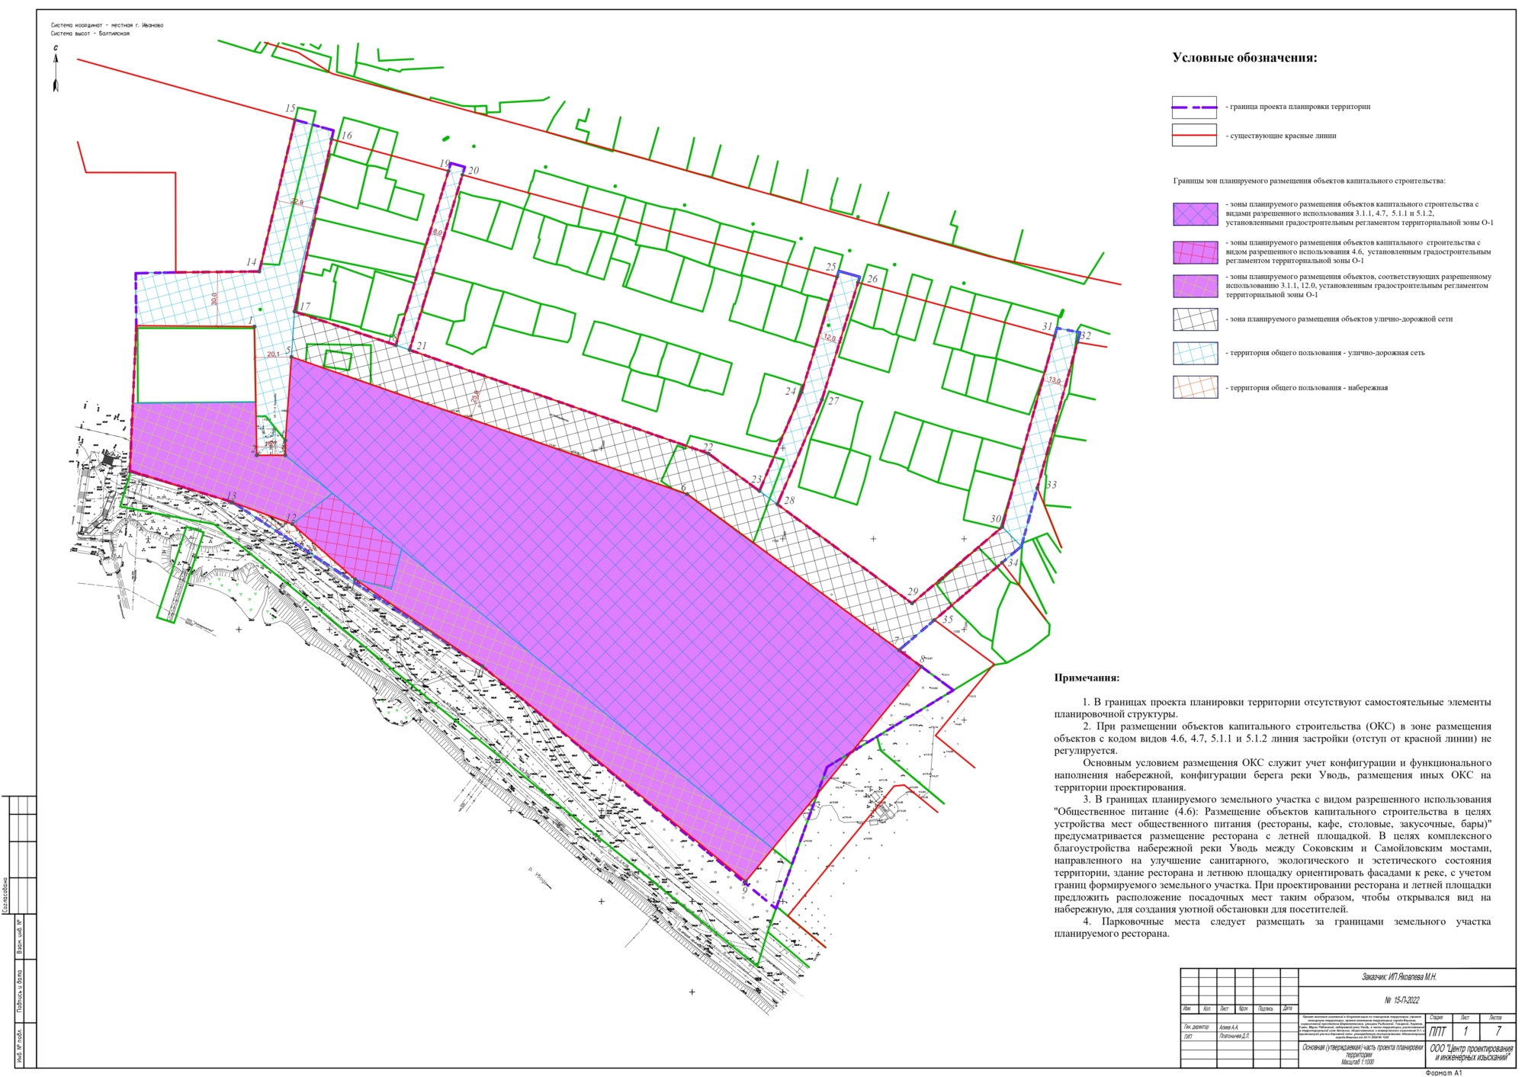Click boundary point number 30 on the map

995,519
